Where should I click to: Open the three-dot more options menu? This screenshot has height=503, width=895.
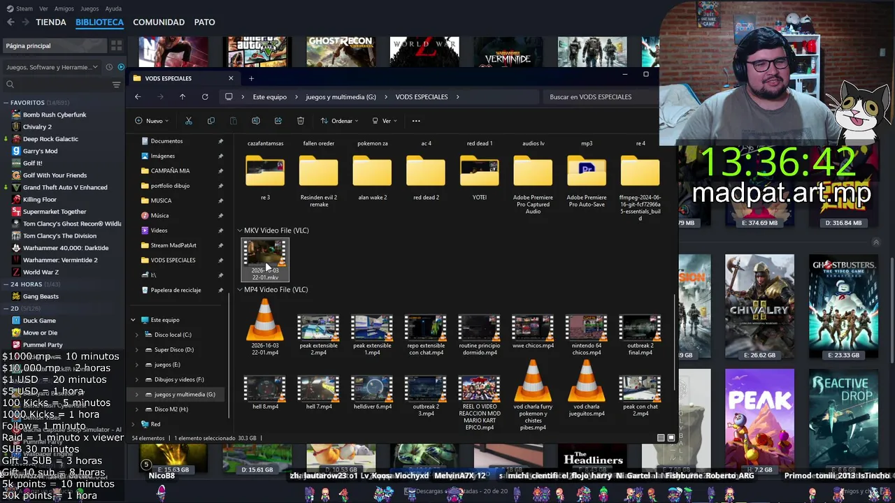click(416, 121)
